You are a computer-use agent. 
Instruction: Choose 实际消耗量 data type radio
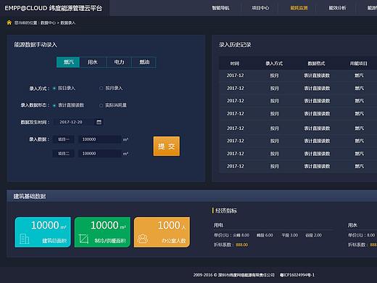pyautogui.click(x=101, y=105)
